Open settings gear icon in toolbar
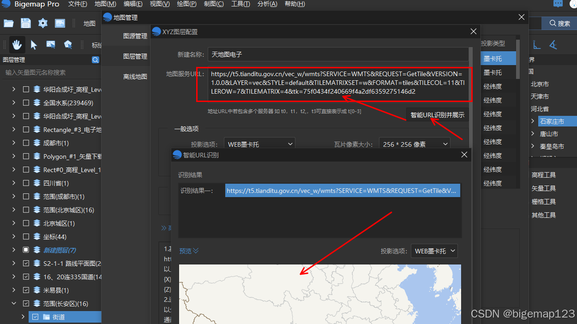The image size is (577, 324). point(43,23)
